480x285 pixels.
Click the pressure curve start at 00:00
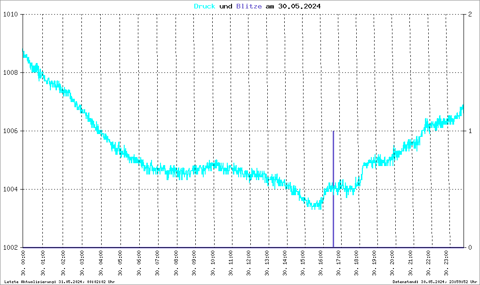tap(23, 53)
